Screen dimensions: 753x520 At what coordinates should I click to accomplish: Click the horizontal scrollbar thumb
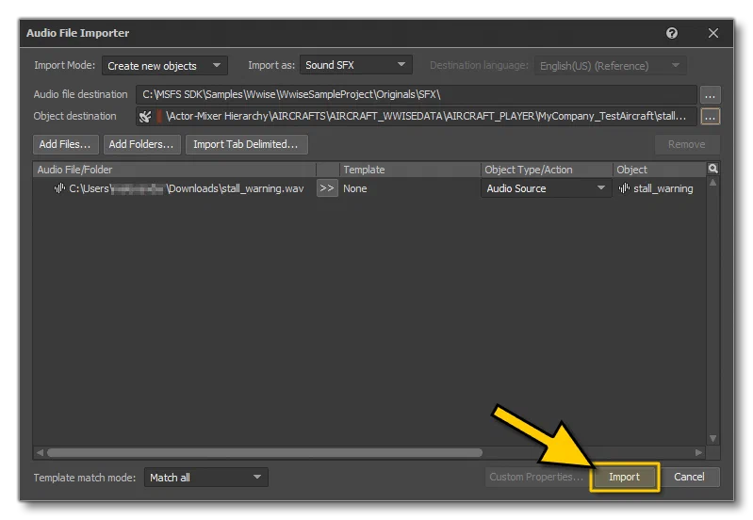265,453
